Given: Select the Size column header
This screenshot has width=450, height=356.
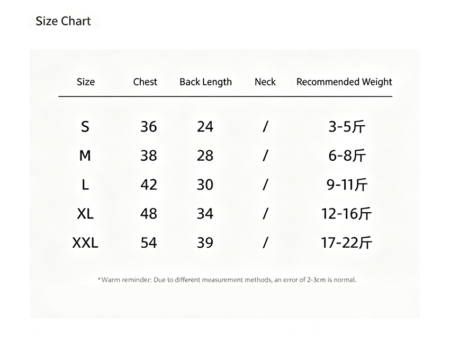Looking at the screenshot, I should 86,82.
